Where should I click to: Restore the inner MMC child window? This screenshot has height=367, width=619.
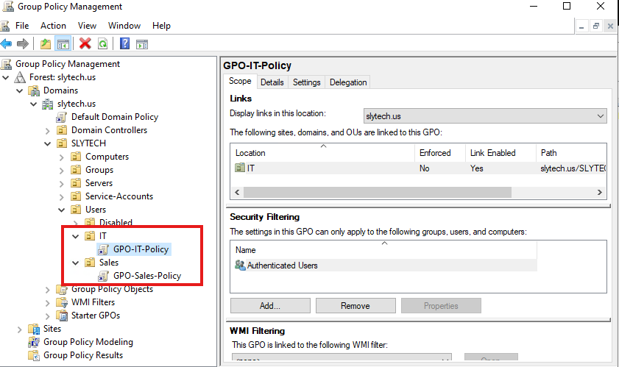pyautogui.click(x=595, y=26)
